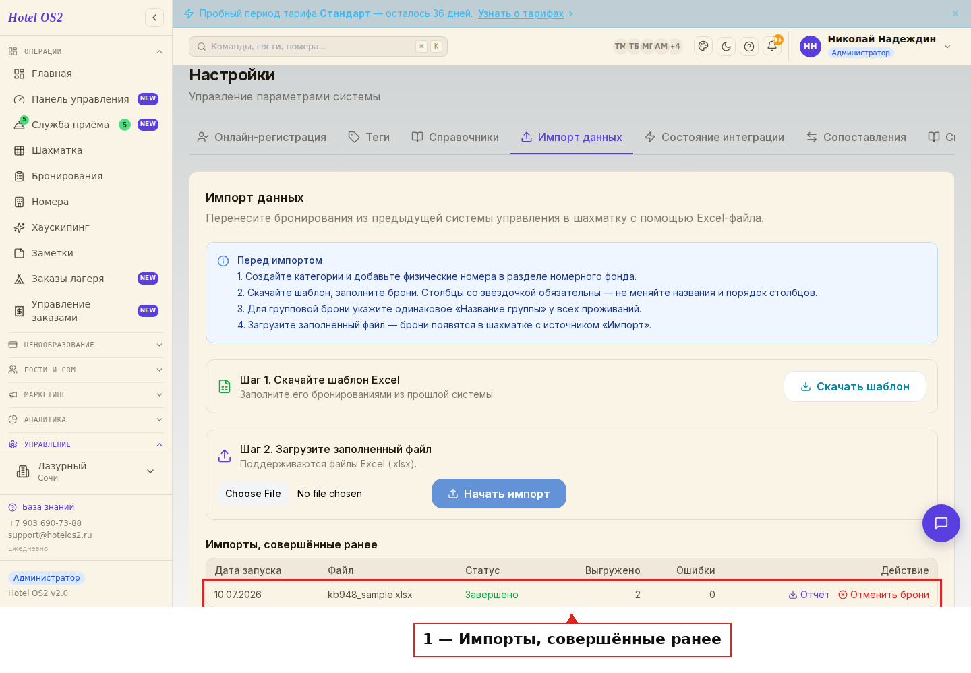
Task: Open Служба приёма in sidebar
Action: [x=86, y=125]
